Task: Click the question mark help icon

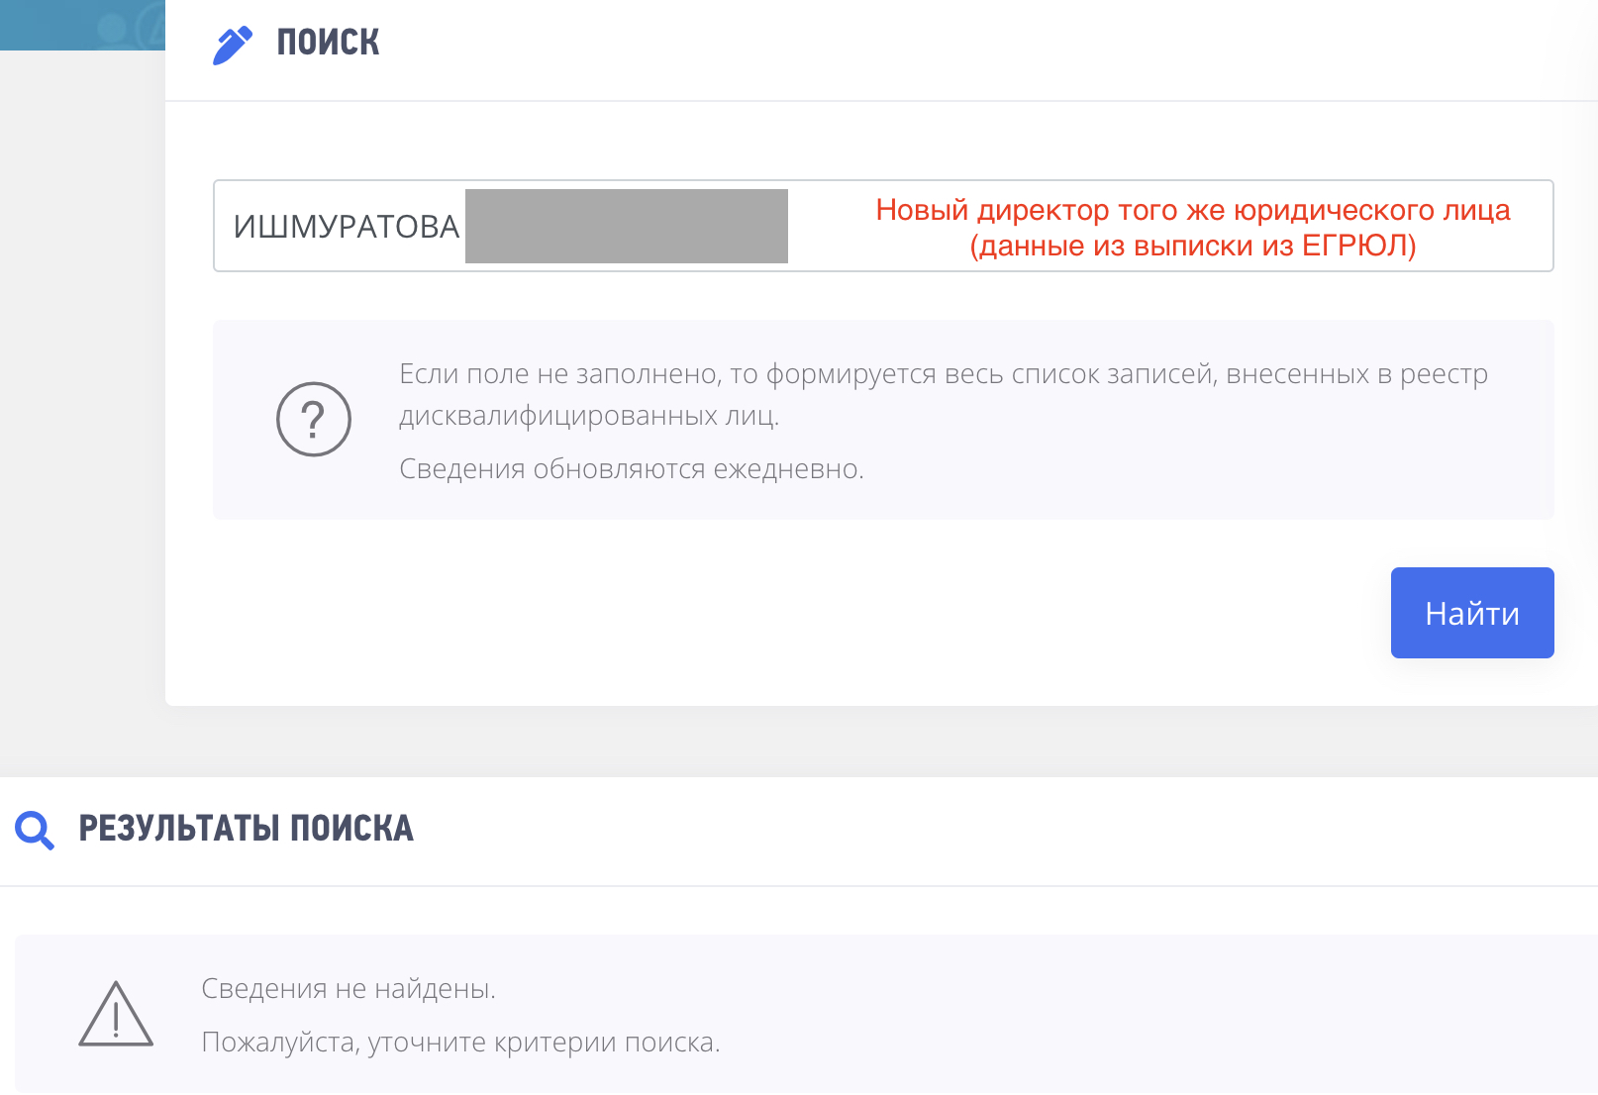Action: click(x=314, y=420)
